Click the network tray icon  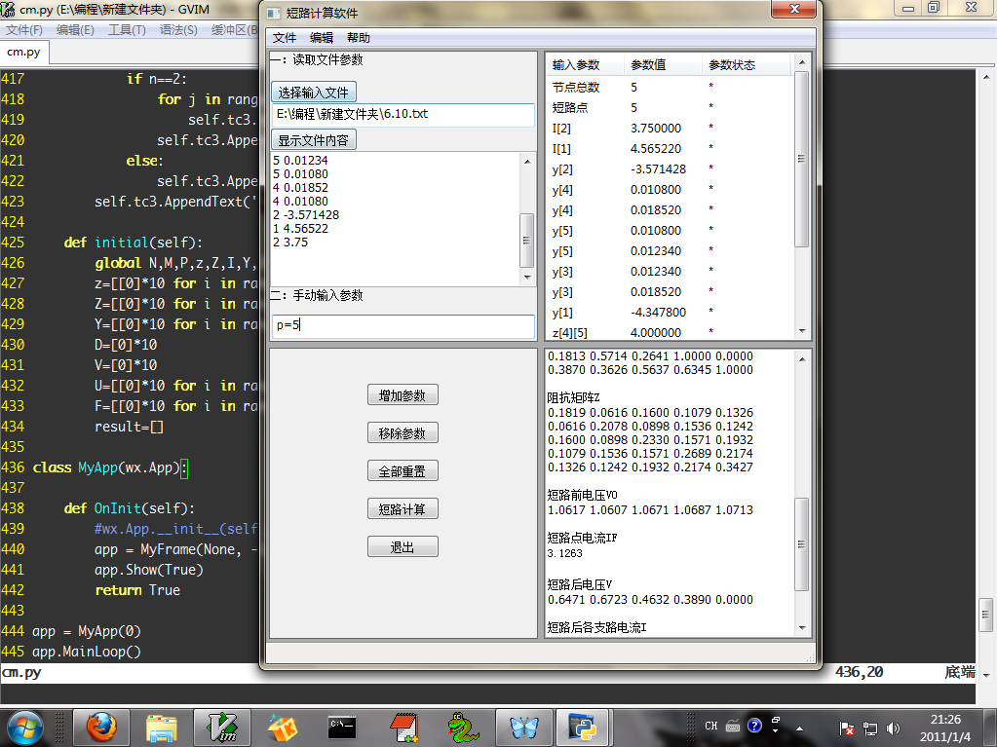click(x=870, y=728)
